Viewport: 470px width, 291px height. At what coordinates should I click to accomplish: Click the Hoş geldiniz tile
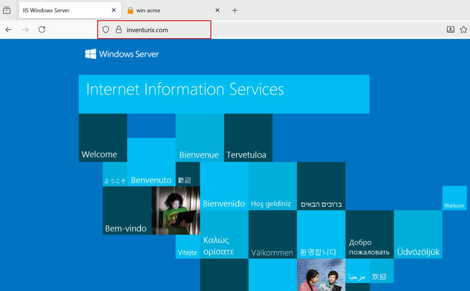[x=273, y=186]
